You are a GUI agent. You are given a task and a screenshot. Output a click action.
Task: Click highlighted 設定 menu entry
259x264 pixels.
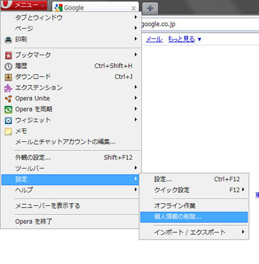tap(71, 179)
